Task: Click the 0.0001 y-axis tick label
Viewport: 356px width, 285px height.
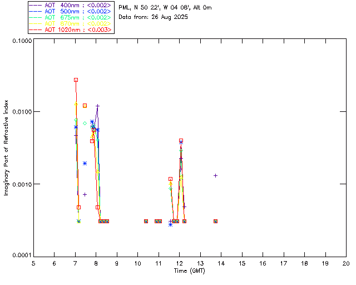Action: tap(22, 255)
